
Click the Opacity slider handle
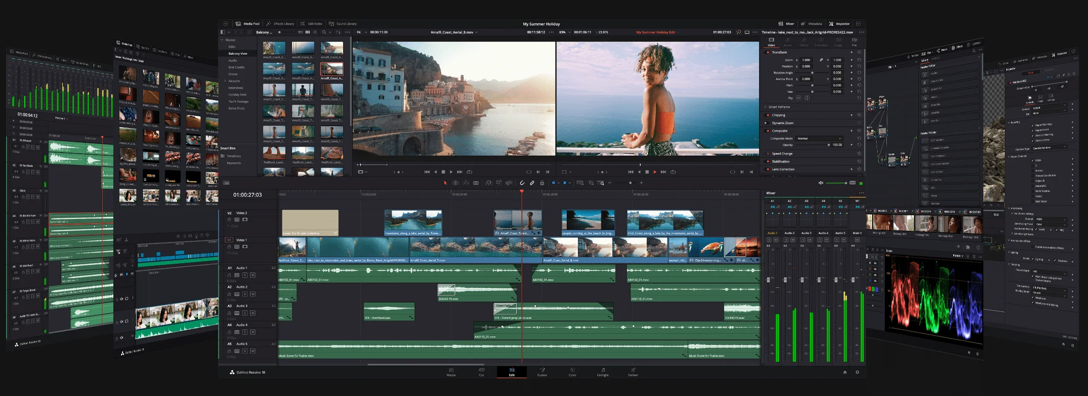click(829, 145)
